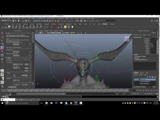Switch to two pane layout icon
160x120 pixels.
pyautogui.click(x=2, y=79)
